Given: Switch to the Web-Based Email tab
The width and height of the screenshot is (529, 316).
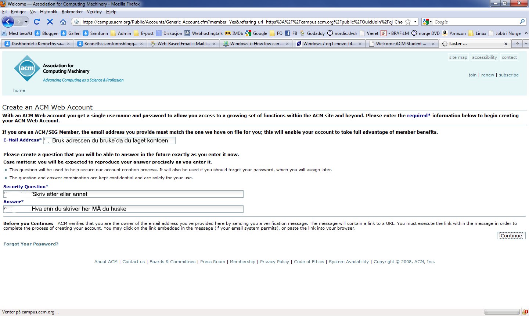Looking at the screenshot, I should coord(184,44).
